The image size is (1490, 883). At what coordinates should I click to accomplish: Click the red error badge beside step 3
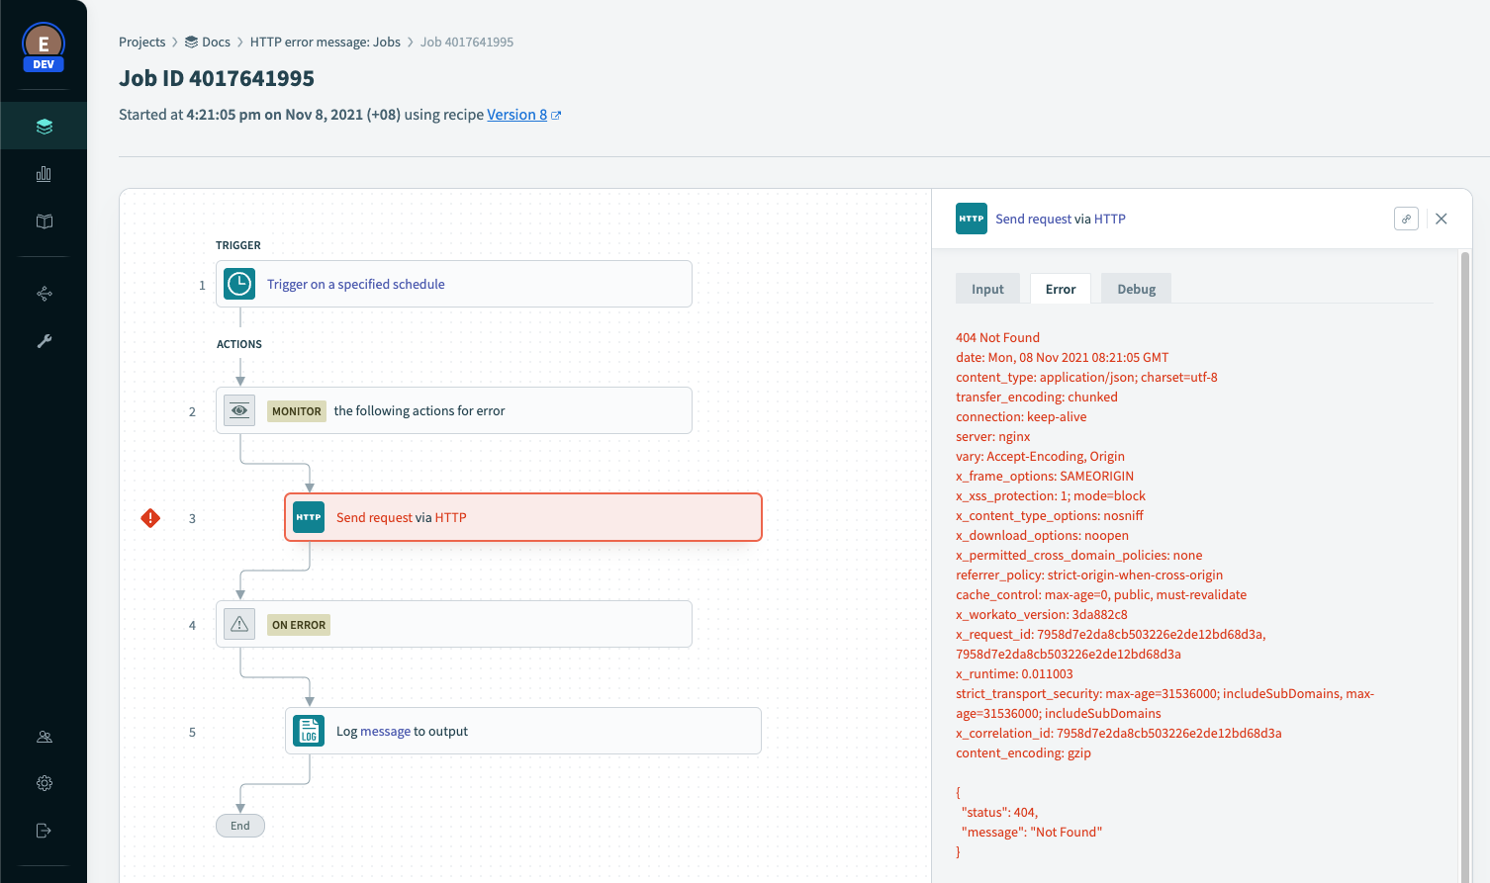point(149,517)
